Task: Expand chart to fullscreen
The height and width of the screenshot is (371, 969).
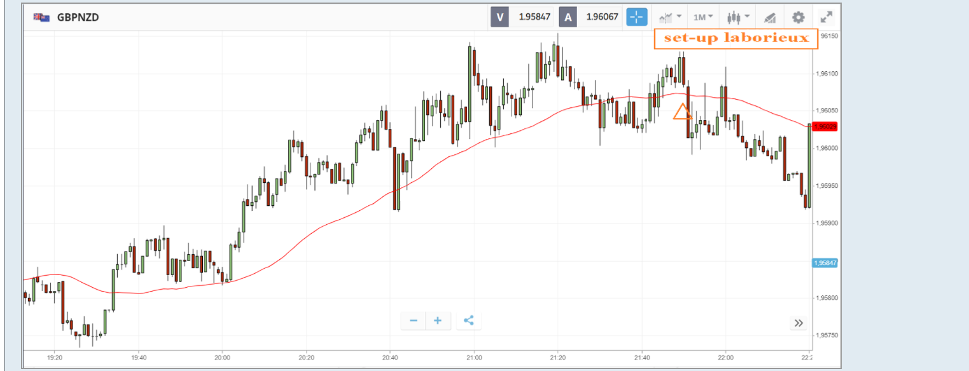Action: pyautogui.click(x=826, y=17)
